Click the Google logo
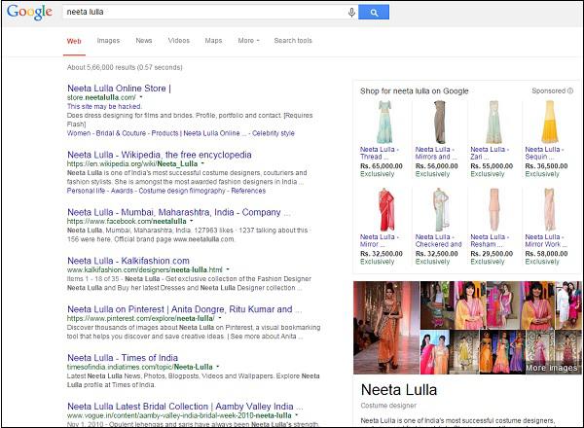This screenshot has width=584, height=428. pyautogui.click(x=29, y=12)
